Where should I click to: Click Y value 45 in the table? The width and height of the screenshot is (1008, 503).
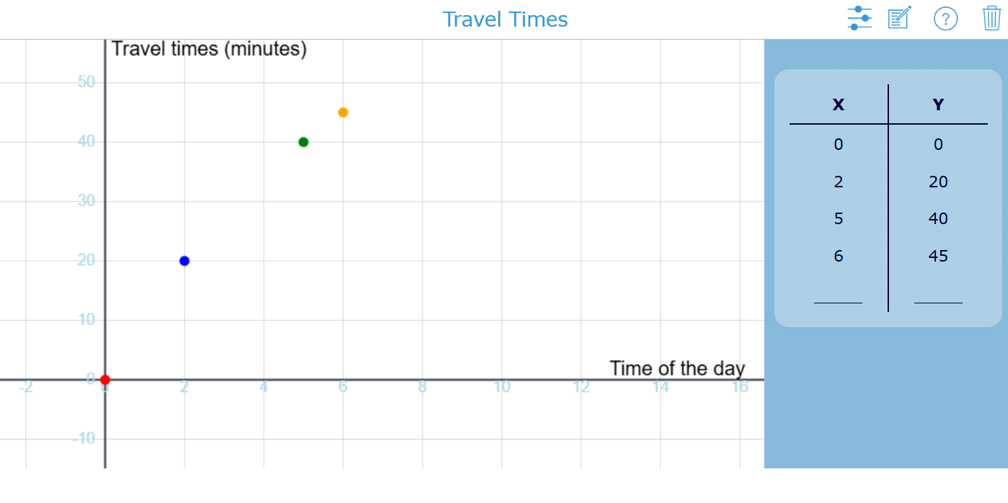click(x=937, y=256)
